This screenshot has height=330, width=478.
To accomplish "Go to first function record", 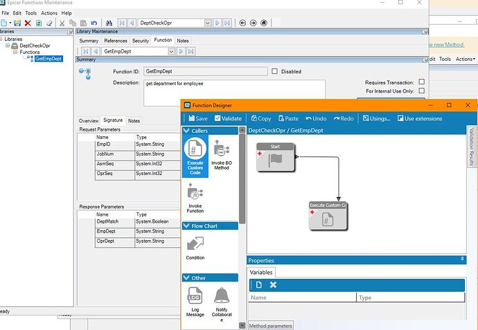I will [86, 51].
